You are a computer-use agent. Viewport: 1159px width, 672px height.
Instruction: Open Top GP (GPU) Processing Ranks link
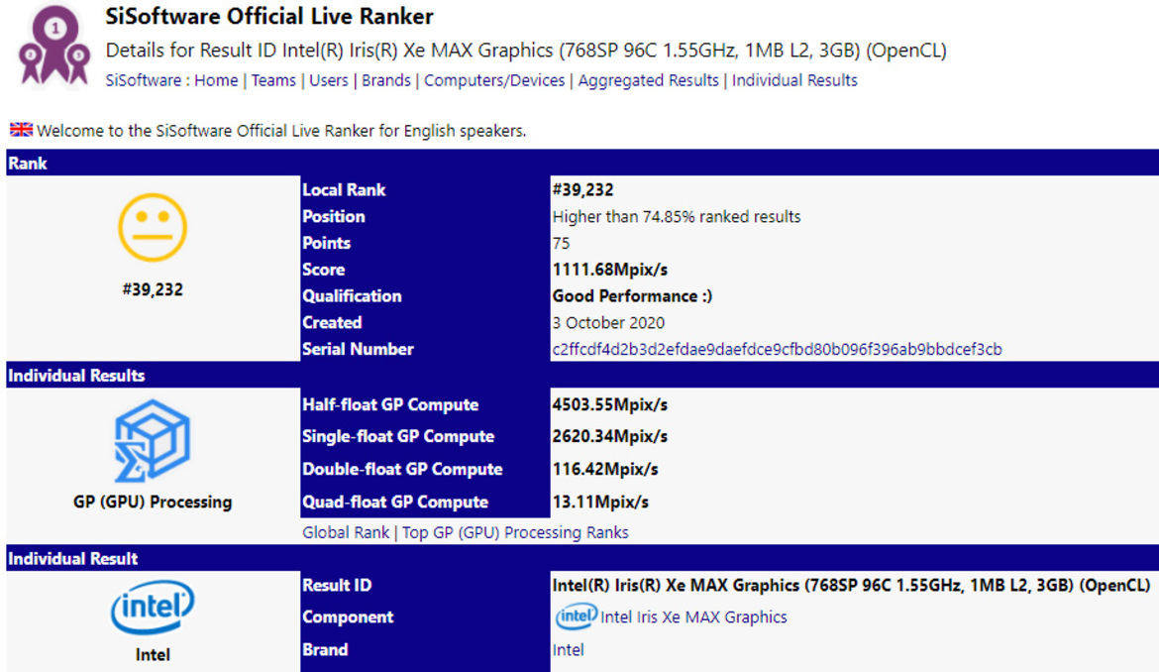(515, 532)
